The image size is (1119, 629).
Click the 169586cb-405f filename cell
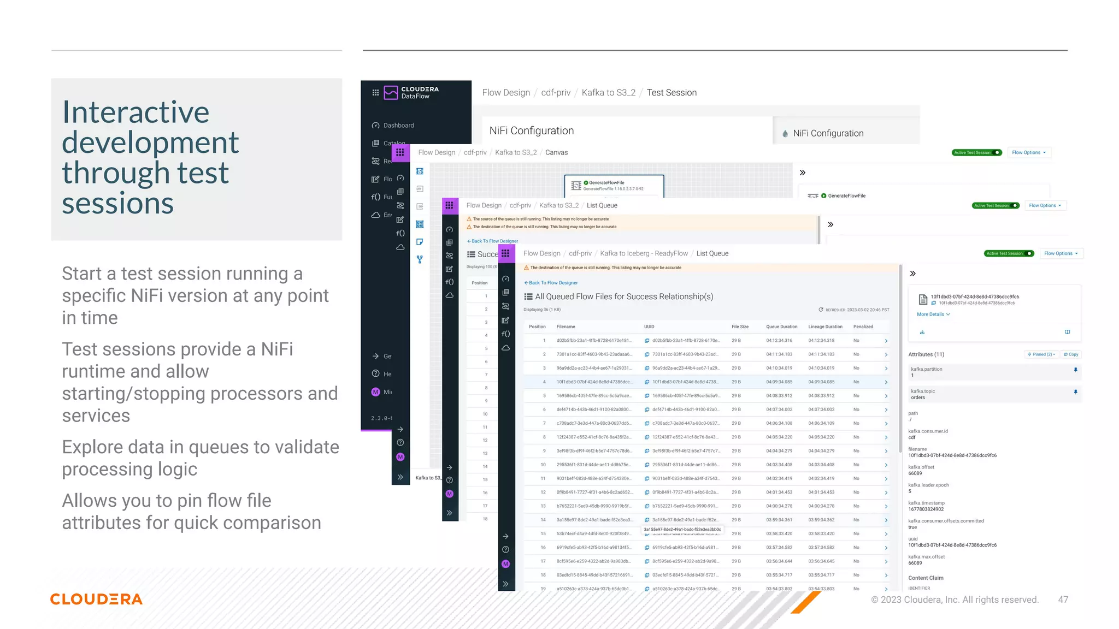coord(594,396)
